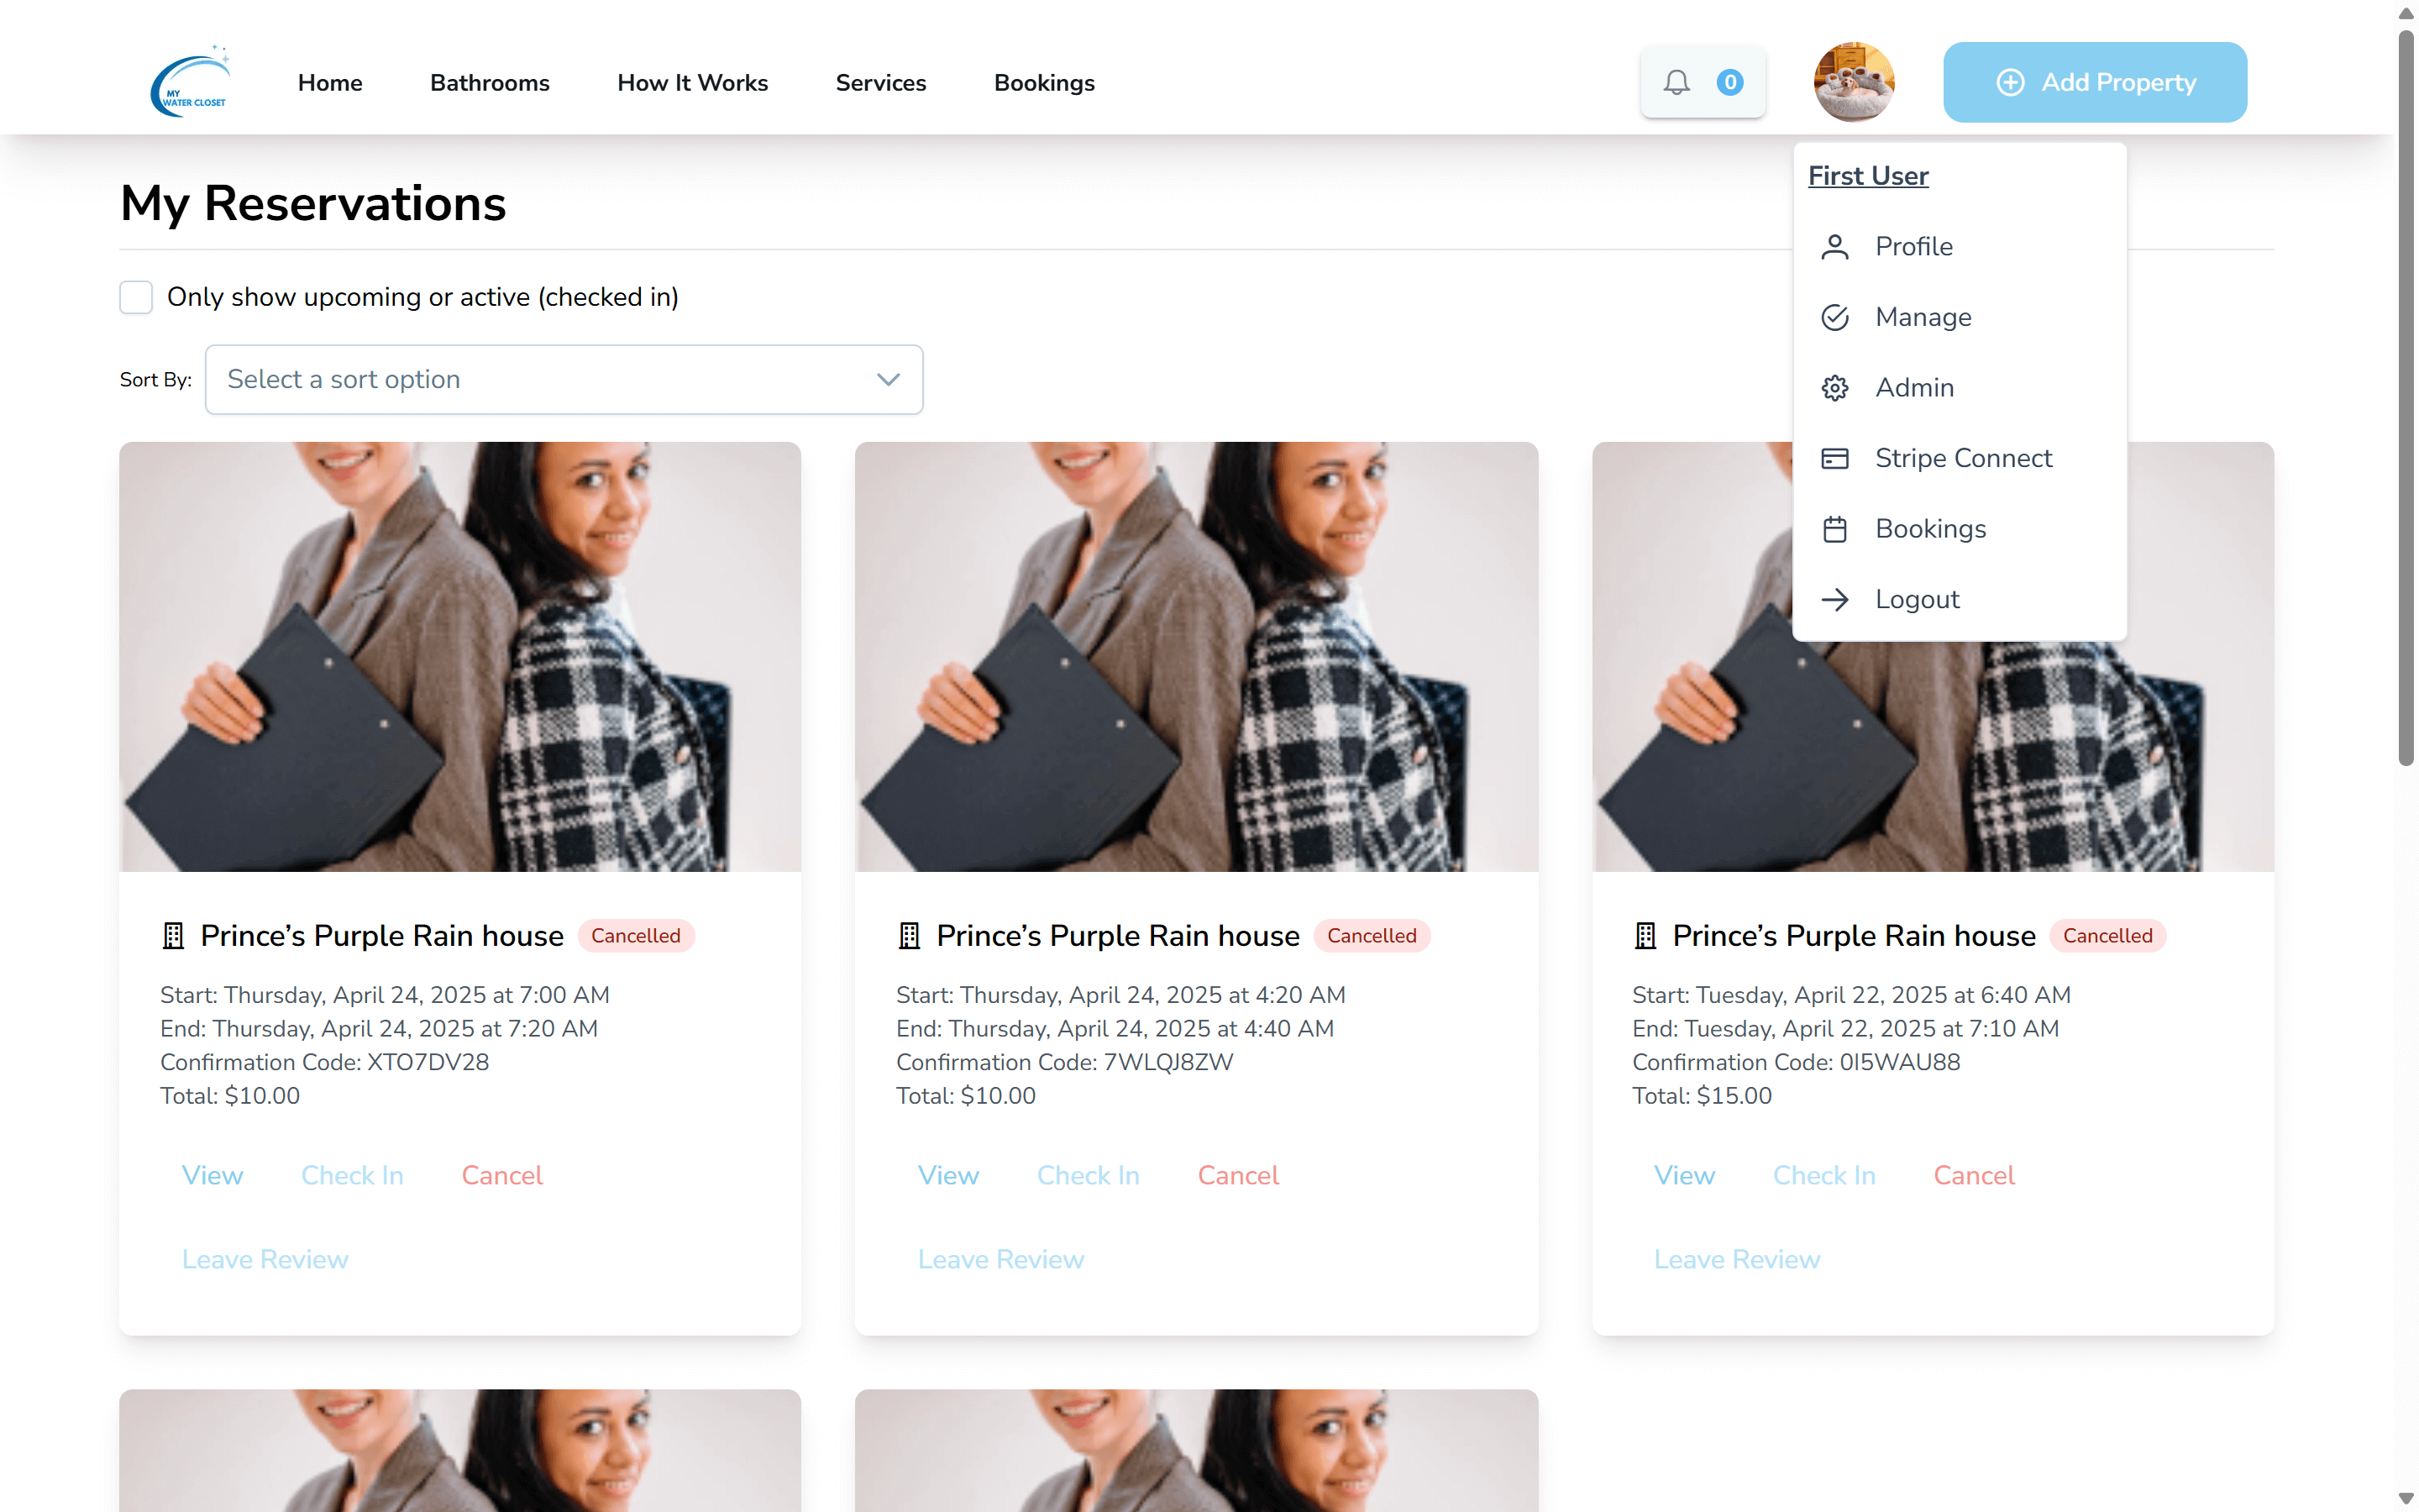Click the My Water Closet logo
This screenshot has height=1512, width=2419.
pos(190,82)
